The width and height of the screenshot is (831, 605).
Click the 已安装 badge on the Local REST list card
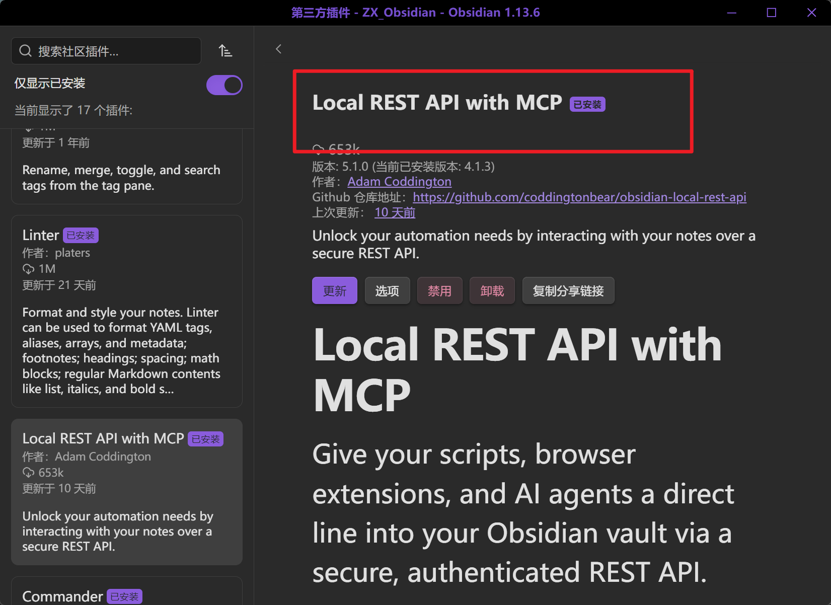pyautogui.click(x=205, y=439)
